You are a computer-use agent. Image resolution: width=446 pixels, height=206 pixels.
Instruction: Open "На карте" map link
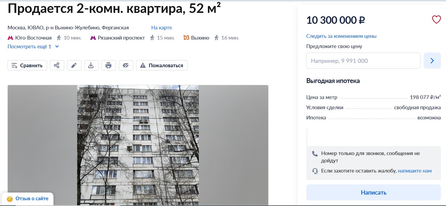(162, 28)
